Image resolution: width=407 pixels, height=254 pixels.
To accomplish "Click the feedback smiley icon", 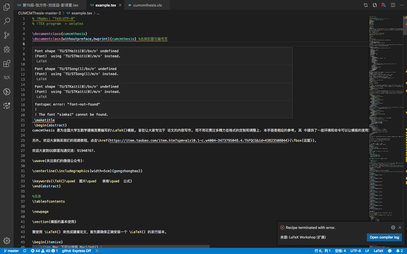I will click(390, 251).
